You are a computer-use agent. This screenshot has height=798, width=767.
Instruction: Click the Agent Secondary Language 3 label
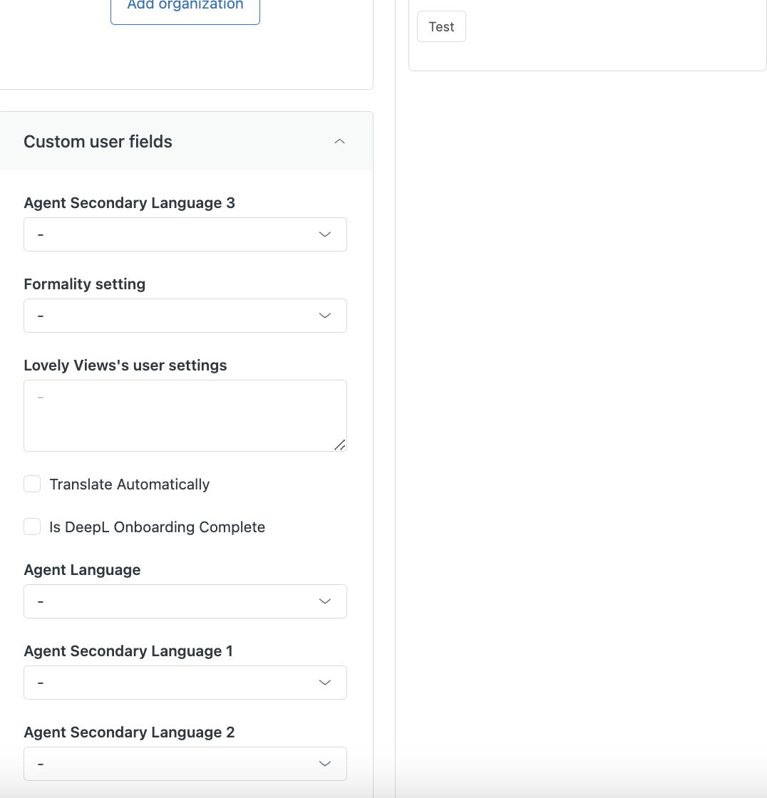click(x=130, y=203)
